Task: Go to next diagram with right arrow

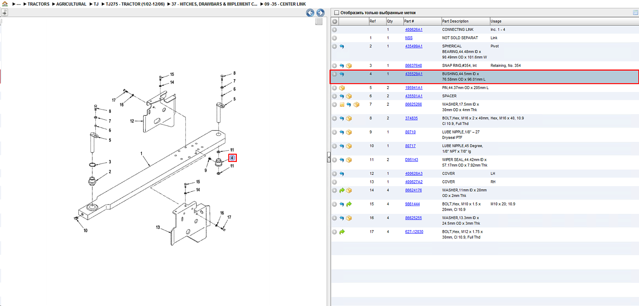Action: [320, 13]
